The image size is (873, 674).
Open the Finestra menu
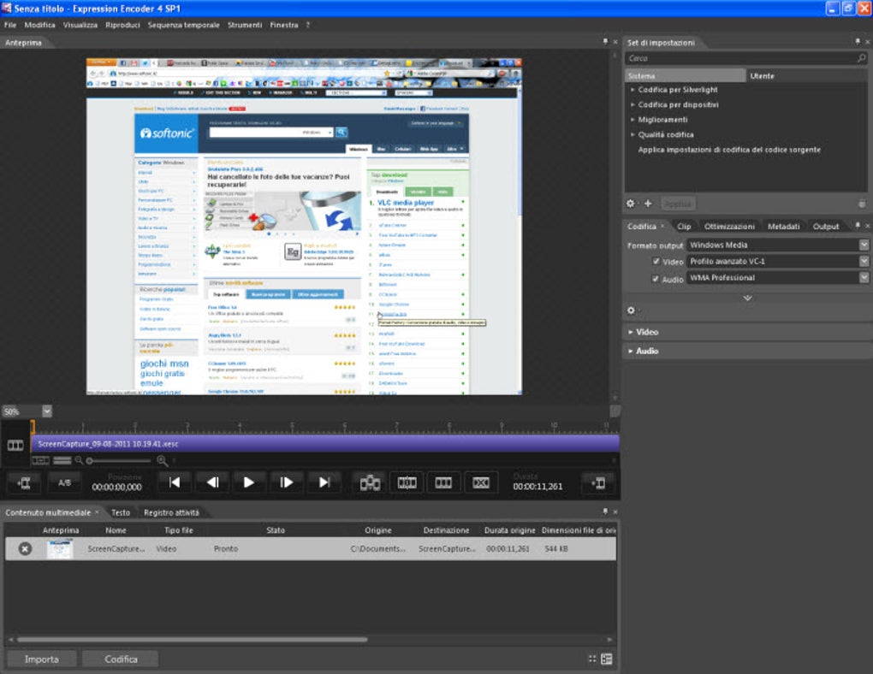[x=284, y=25]
